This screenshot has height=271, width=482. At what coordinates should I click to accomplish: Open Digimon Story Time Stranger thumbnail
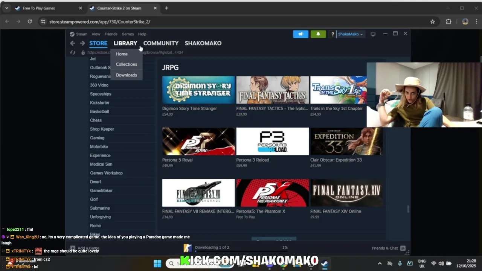pyautogui.click(x=198, y=90)
